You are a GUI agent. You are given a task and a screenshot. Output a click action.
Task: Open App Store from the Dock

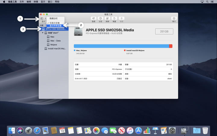pos(138,131)
